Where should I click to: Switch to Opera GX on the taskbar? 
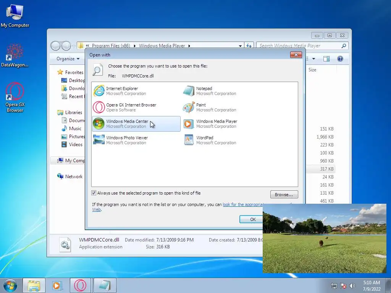point(80,285)
